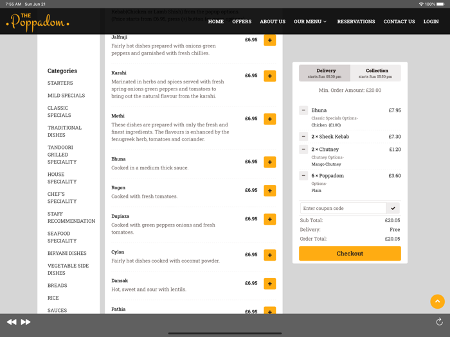Add Rogon to basket
The width and height of the screenshot is (450, 337).
click(269, 191)
